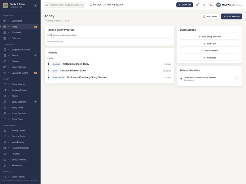Open Topics layers icon
The width and height of the screenshot is (246, 184).
[5, 96]
